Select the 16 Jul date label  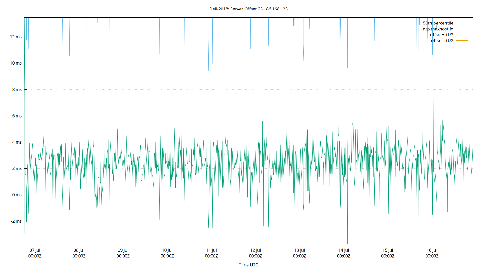[x=433, y=250]
